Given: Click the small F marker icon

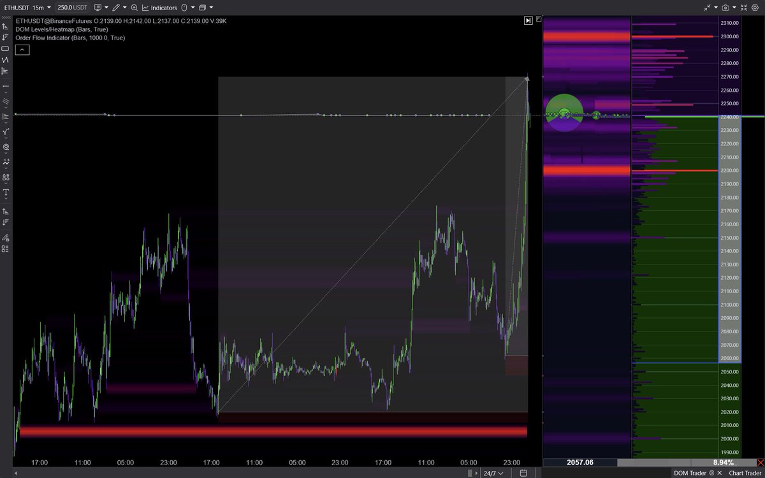Looking at the screenshot, I should (x=539, y=18).
